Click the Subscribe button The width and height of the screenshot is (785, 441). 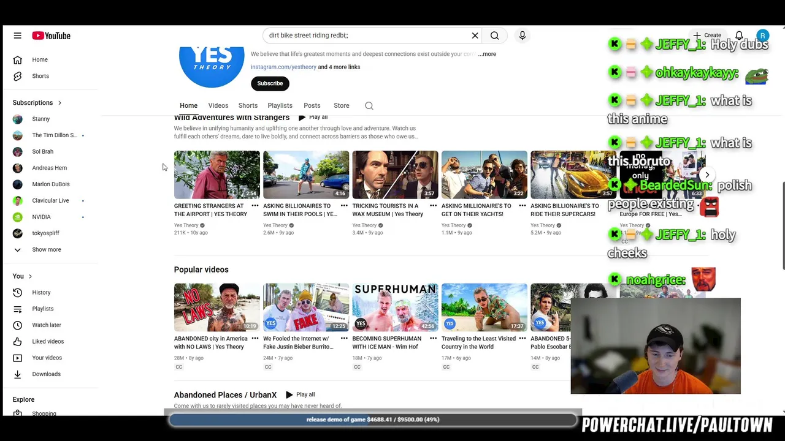tap(270, 83)
